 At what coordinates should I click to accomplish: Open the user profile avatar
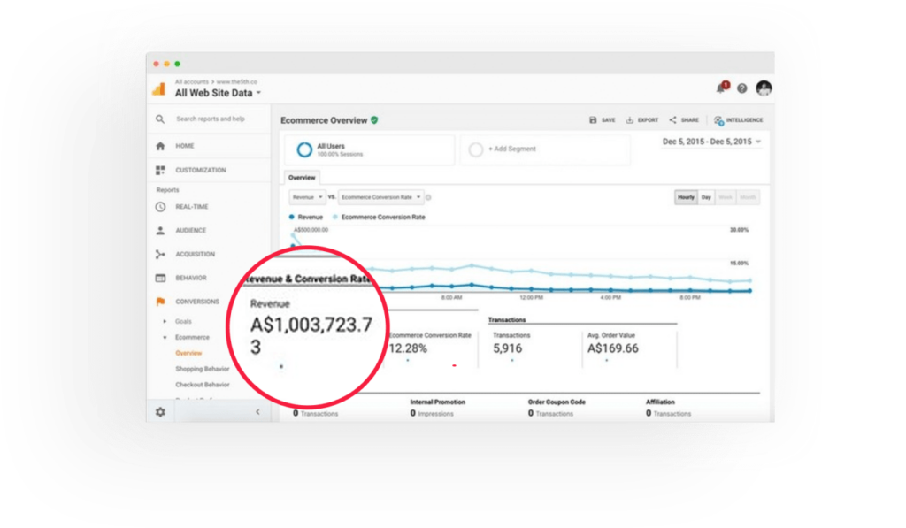coord(764,88)
